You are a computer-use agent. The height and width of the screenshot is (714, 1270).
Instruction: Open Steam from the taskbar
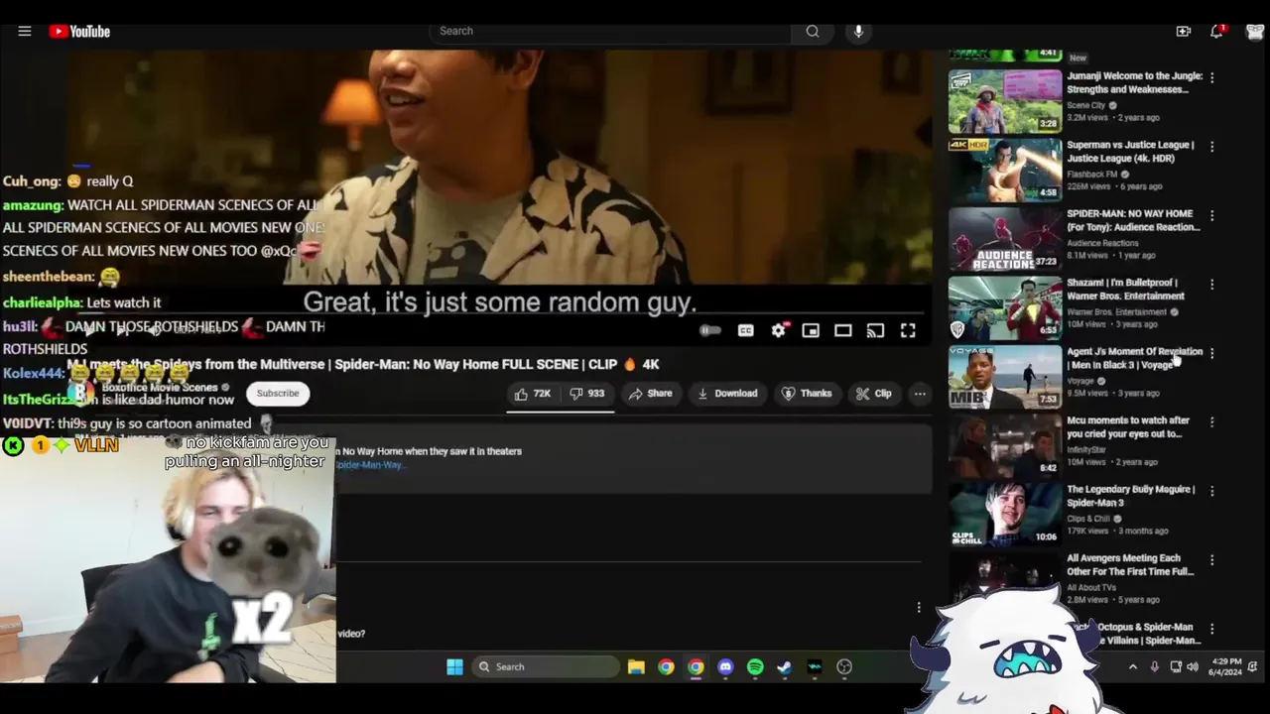785,667
